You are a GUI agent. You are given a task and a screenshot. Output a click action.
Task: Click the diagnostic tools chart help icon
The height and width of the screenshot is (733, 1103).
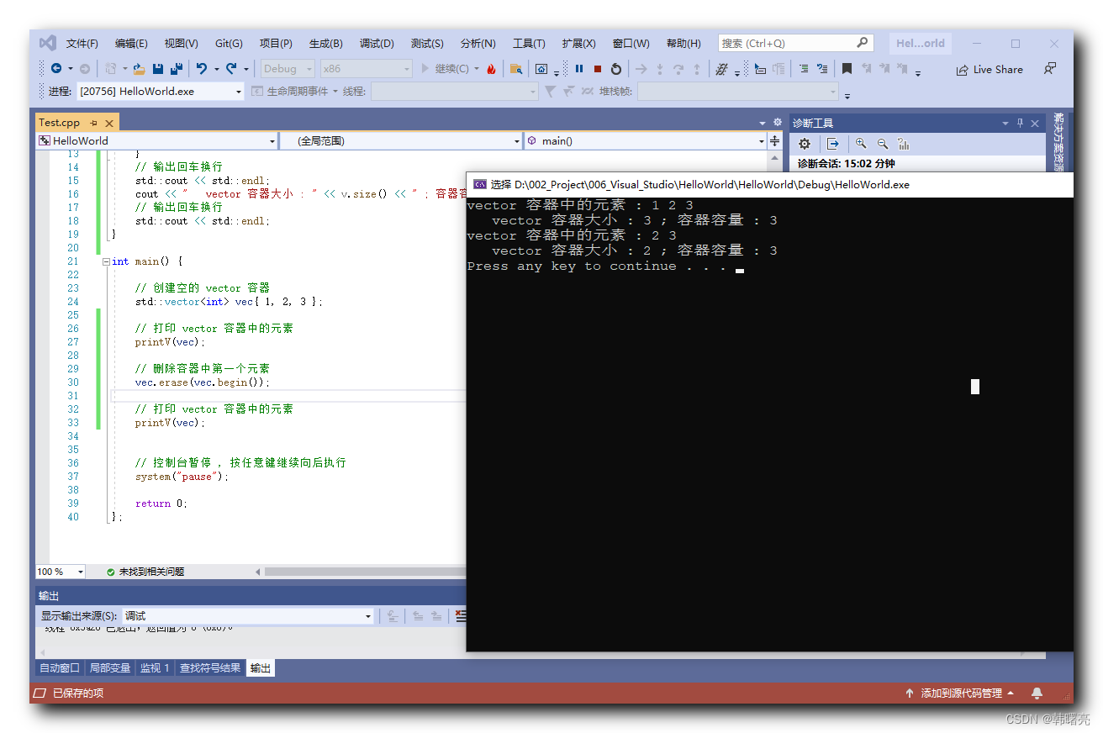click(x=904, y=144)
